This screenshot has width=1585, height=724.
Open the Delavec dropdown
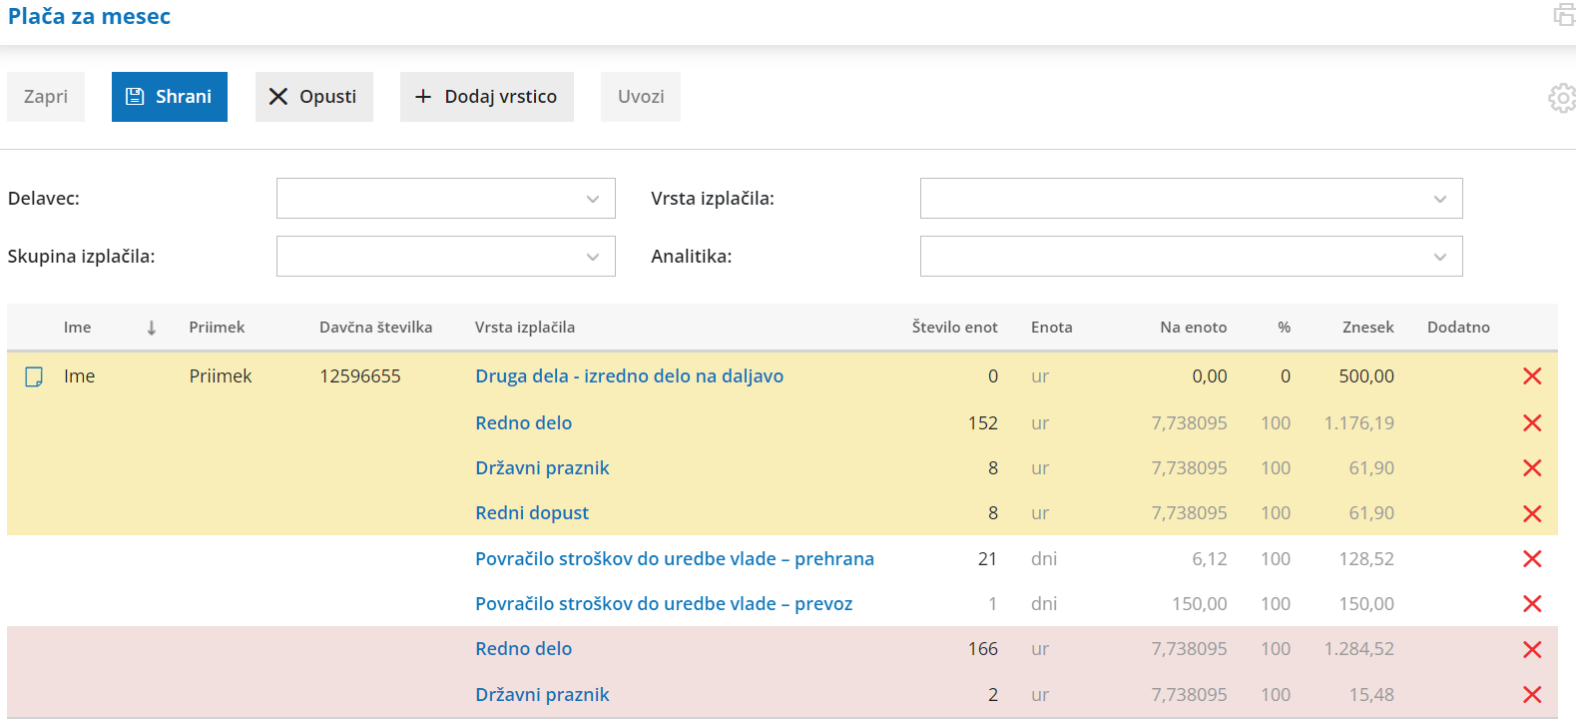446,199
